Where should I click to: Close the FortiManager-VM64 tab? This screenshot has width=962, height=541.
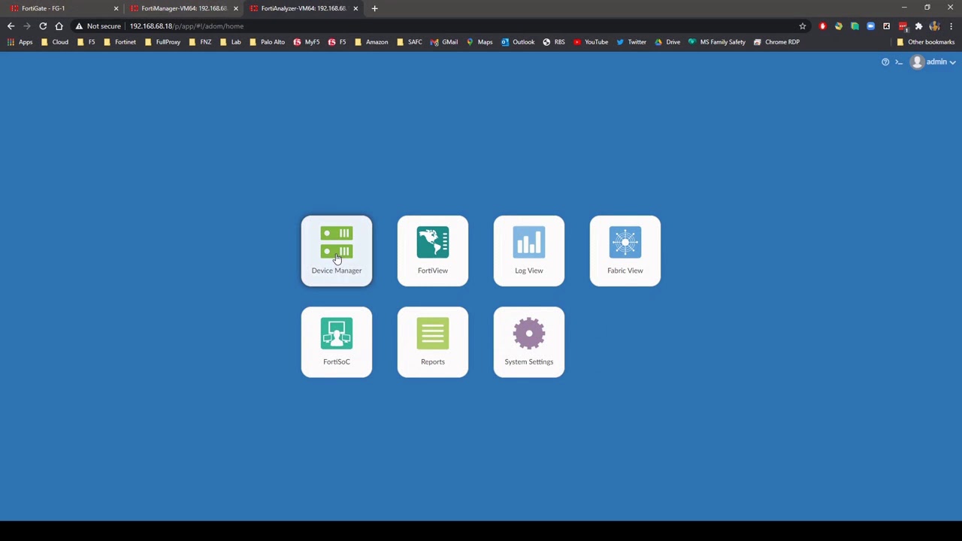[236, 8]
